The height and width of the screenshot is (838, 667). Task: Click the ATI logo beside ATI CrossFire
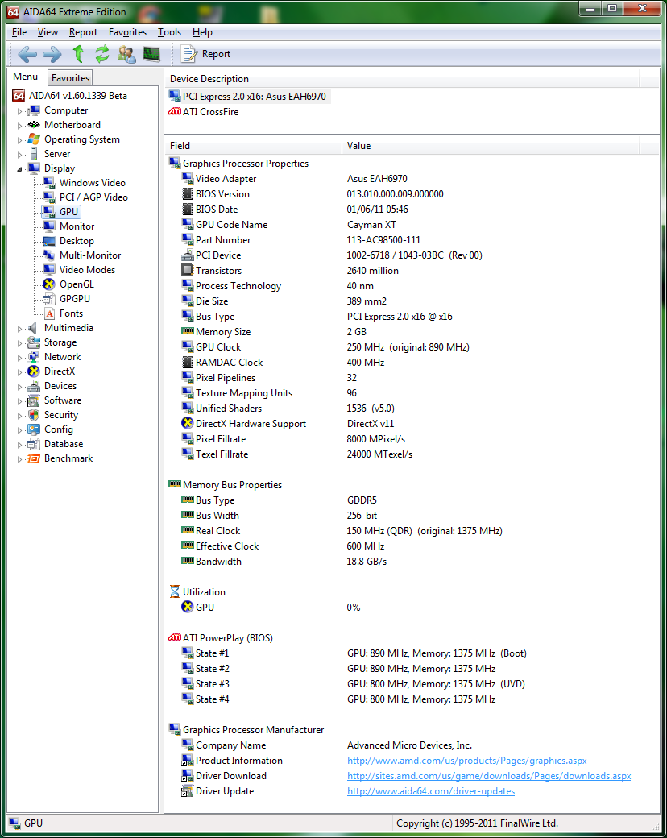(x=175, y=112)
